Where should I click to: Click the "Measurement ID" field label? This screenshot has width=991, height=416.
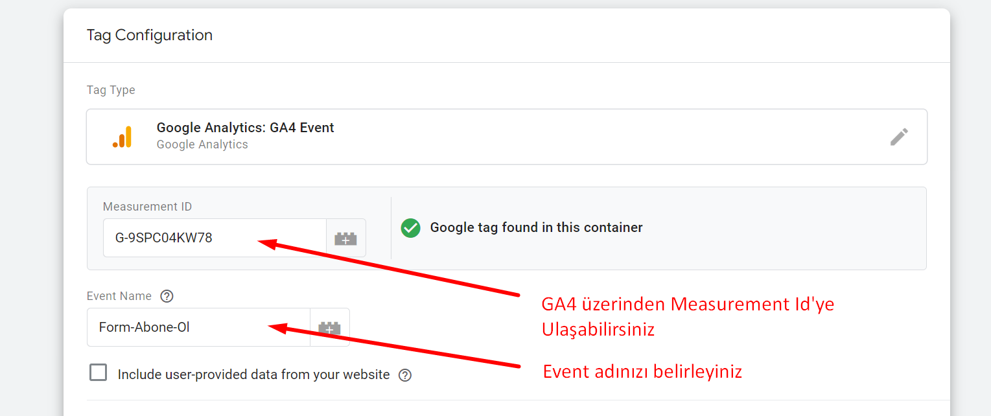[x=147, y=207]
